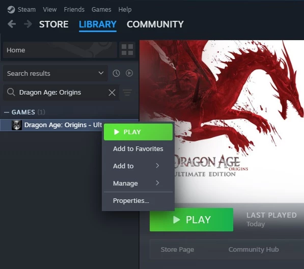Screen dimensions: 304x269
Task: Click the Steam logo icon in menu bar
Action: click(x=11, y=10)
